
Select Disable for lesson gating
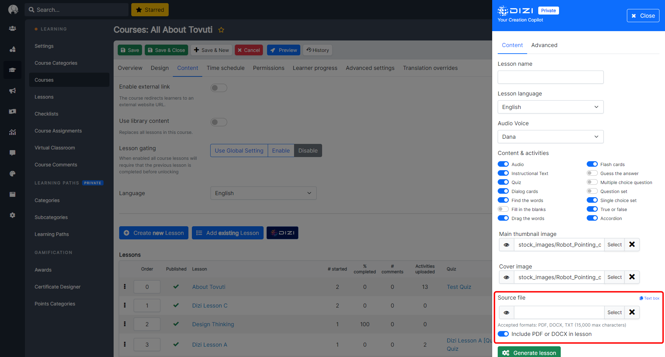[x=308, y=150]
